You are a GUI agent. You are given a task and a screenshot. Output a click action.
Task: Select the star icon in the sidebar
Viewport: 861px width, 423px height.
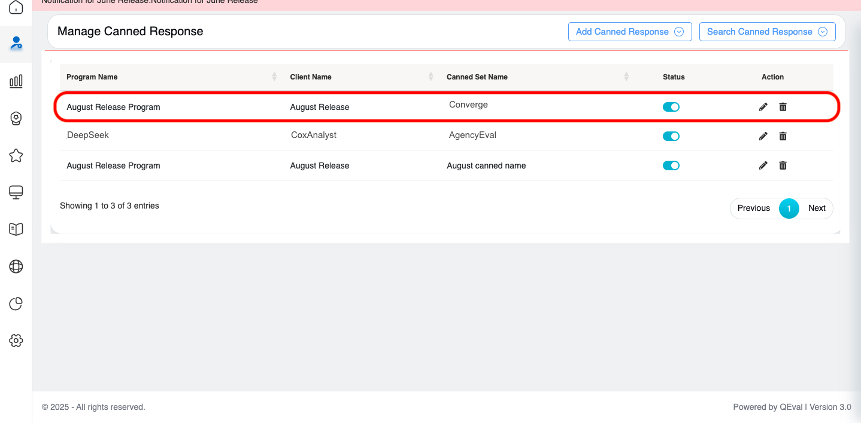(16, 155)
